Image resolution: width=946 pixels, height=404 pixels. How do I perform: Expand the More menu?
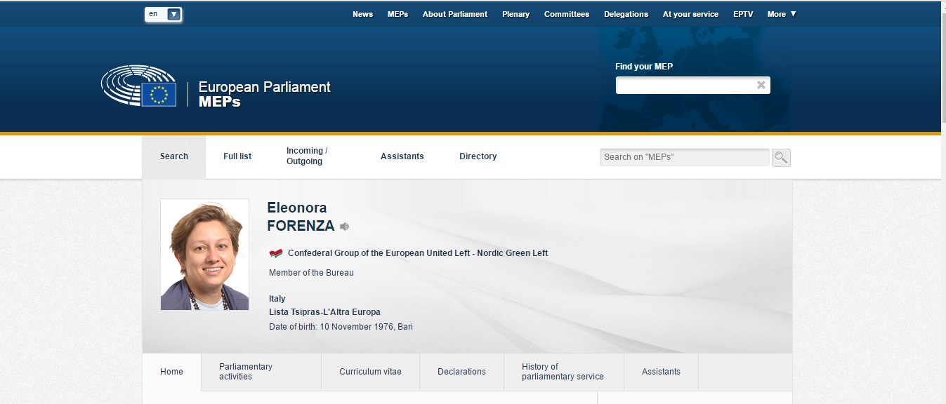781,14
